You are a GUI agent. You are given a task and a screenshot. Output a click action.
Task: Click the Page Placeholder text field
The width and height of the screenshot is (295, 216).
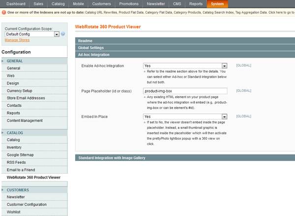coord(185,91)
